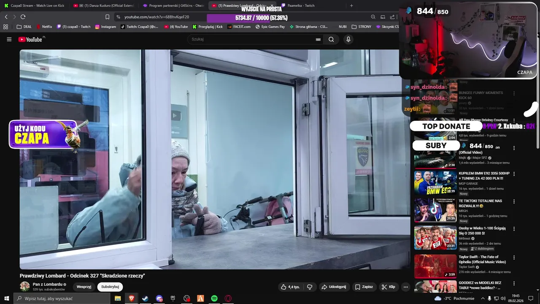Open the TE TIKTOKI TOTALNIE NAS ROZWALIŁY video
Viewport: 540px width, 304px height.
click(435, 210)
